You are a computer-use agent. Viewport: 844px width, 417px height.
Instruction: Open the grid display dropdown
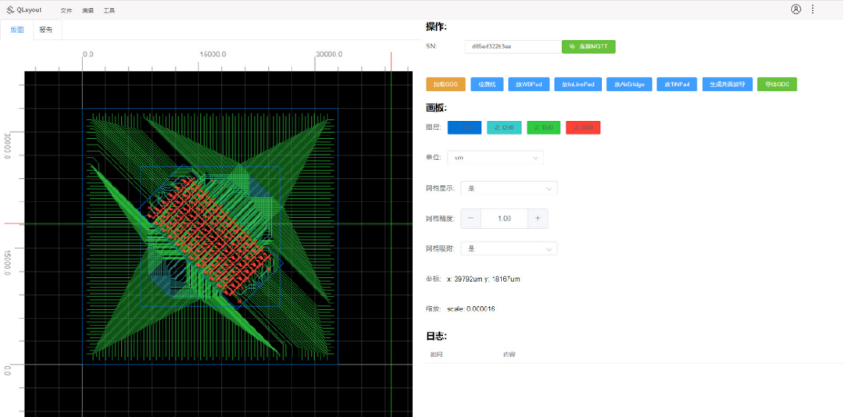click(x=509, y=188)
